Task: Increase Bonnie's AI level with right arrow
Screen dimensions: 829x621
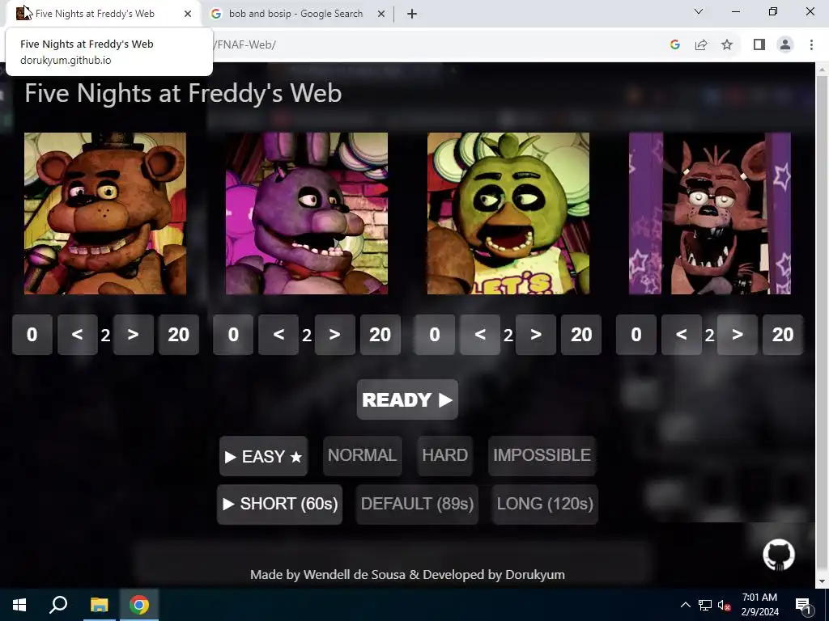Action: pos(334,334)
